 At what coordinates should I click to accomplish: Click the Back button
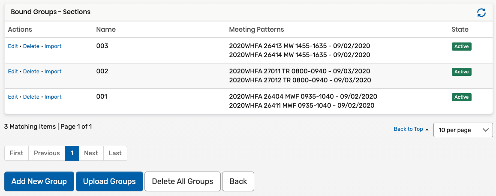pyautogui.click(x=238, y=181)
